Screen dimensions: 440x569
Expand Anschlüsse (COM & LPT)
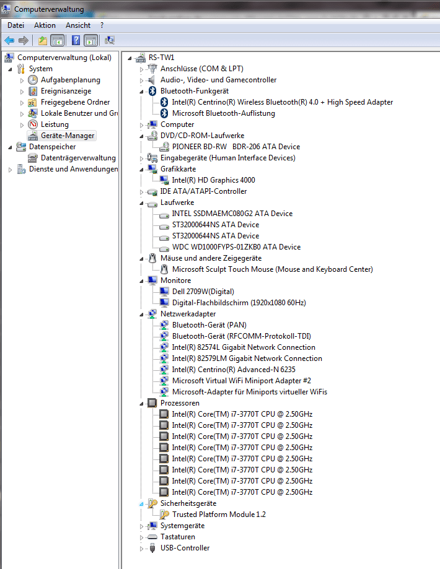tap(142, 69)
